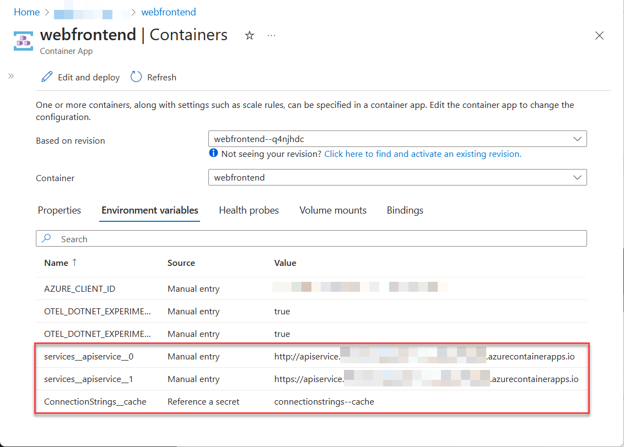Viewport: 624px width, 447px height.
Task: Refresh the containers view
Action: (153, 77)
